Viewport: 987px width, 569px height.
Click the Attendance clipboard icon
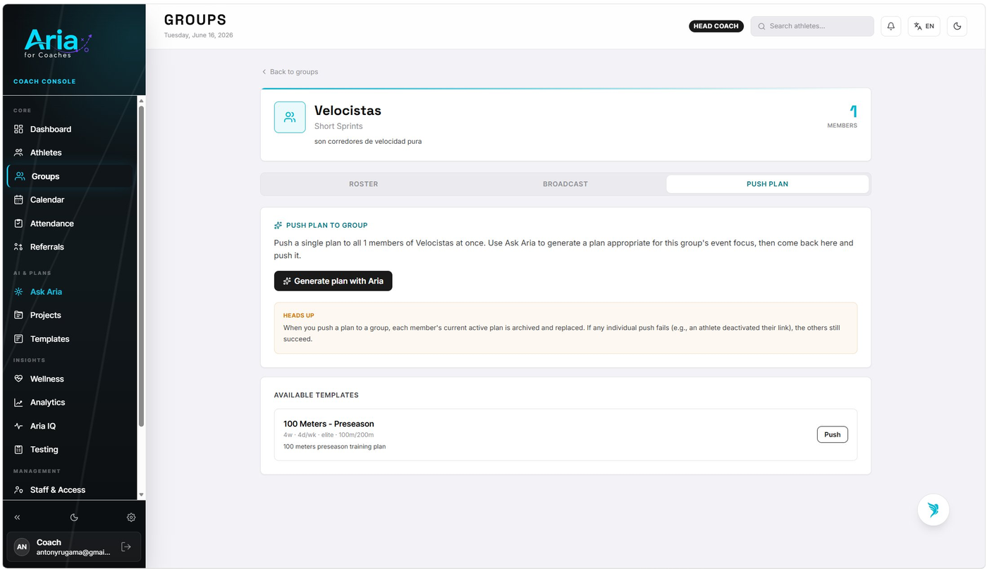click(19, 224)
